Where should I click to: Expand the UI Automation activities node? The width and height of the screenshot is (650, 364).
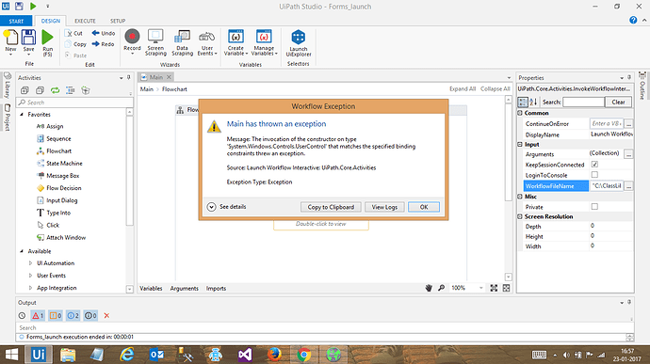pos(30,263)
